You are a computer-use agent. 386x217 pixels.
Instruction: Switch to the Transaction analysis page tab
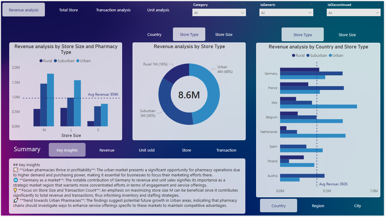(113, 10)
